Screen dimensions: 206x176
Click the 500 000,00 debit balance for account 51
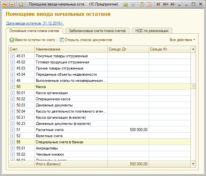point(139,130)
